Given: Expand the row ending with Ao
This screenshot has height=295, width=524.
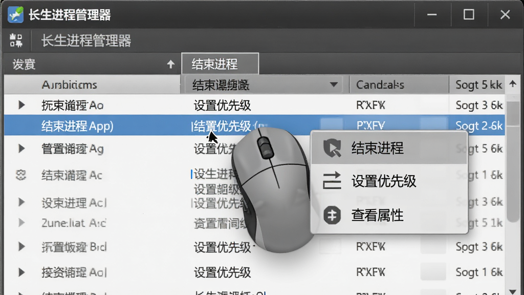Looking at the screenshot, I should (x=21, y=105).
